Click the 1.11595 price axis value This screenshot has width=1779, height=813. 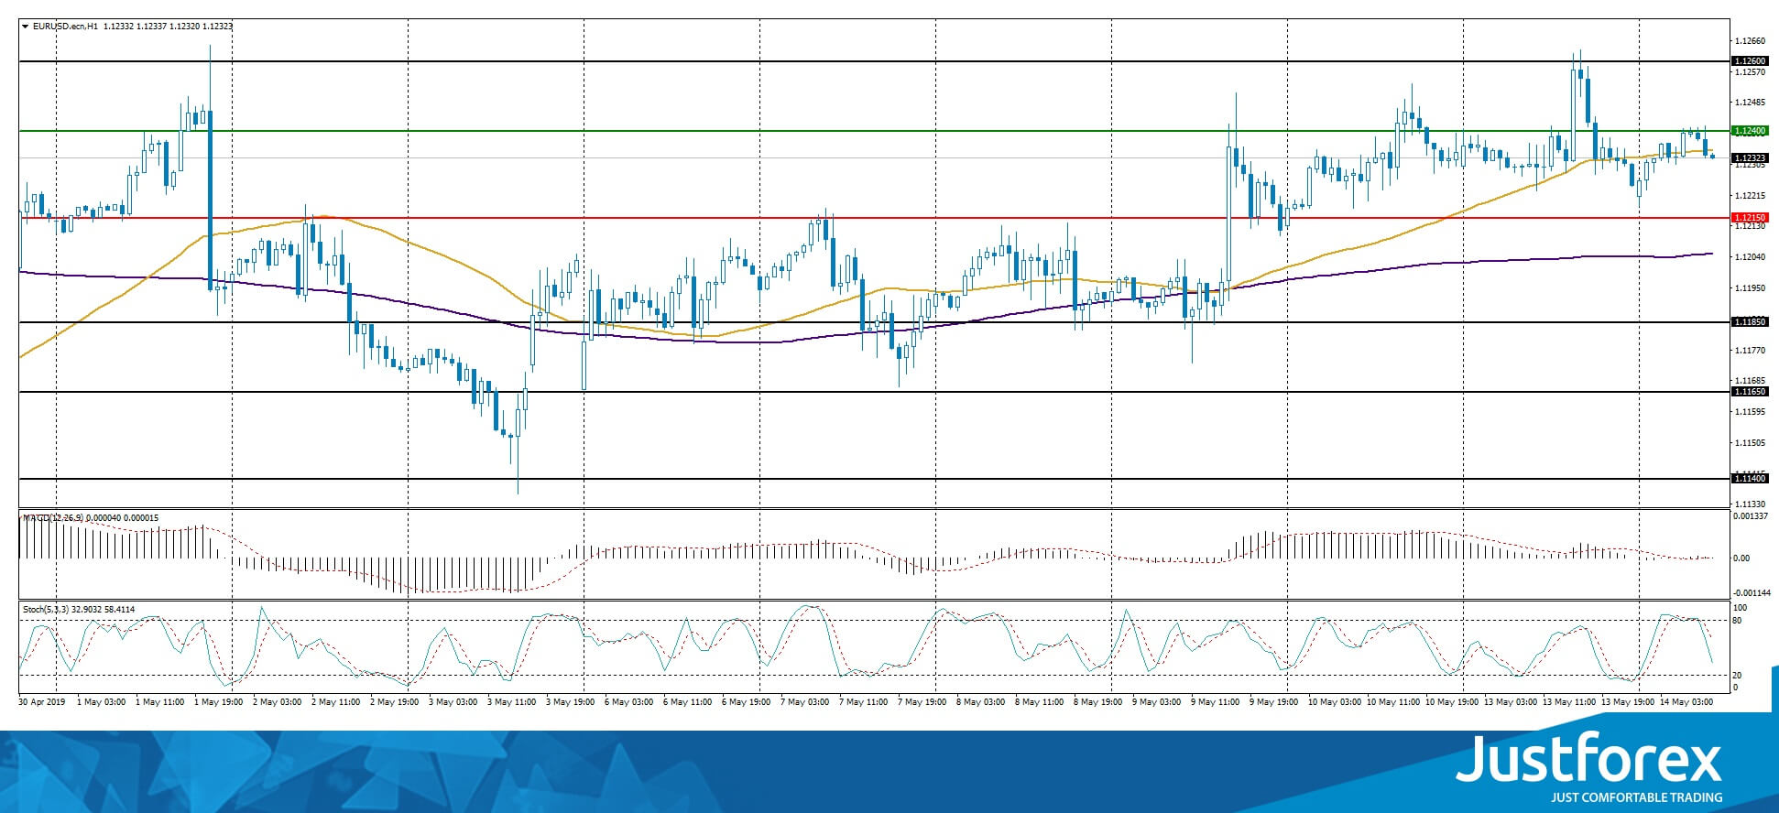[1750, 412]
